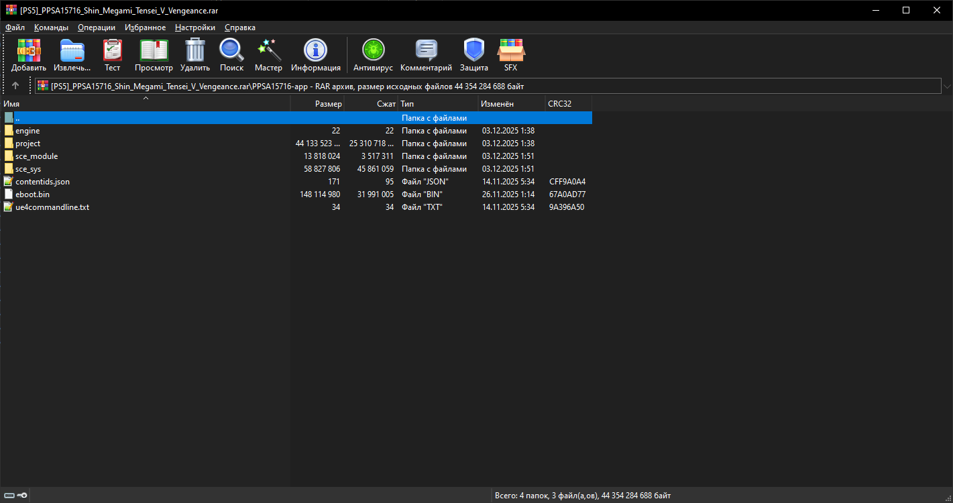Expand the address bar path dropdown
Viewport: 953px width, 503px height.
pyautogui.click(x=946, y=86)
